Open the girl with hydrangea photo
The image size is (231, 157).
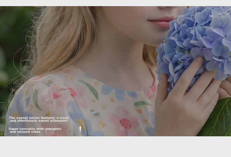point(115,71)
